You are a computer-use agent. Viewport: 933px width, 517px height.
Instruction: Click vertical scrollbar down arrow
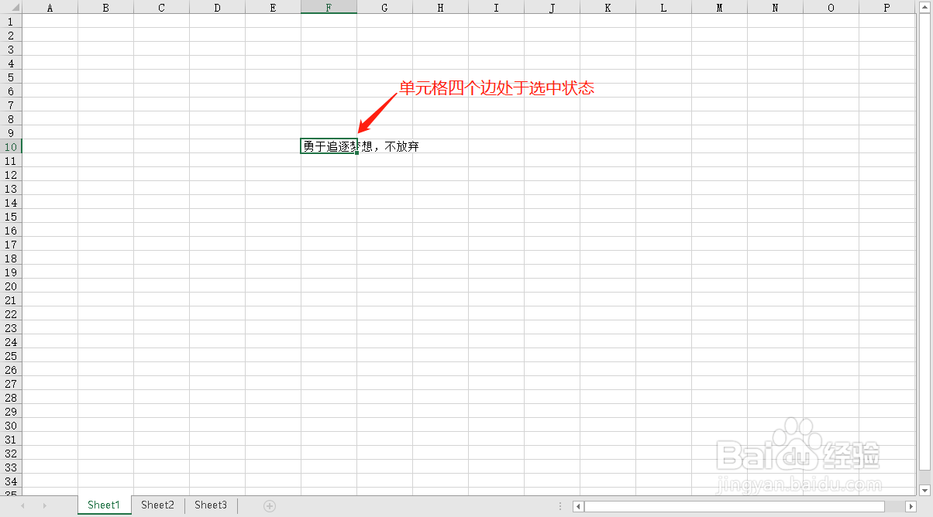pyautogui.click(x=924, y=490)
